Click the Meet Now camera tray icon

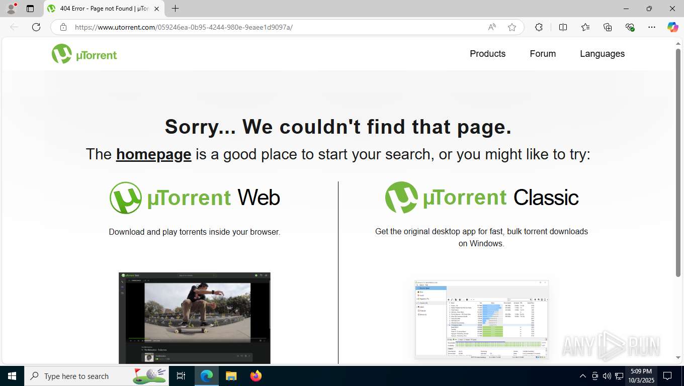pos(595,376)
